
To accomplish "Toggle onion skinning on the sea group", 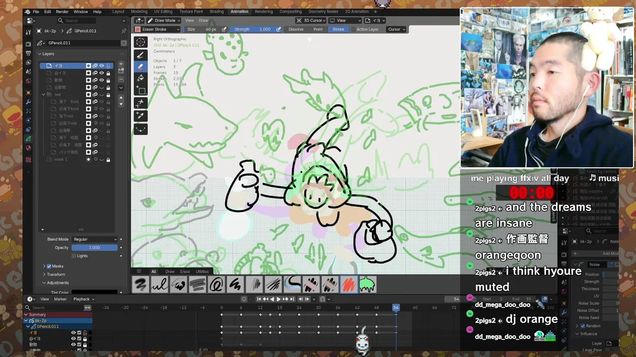I will (95, 94).
